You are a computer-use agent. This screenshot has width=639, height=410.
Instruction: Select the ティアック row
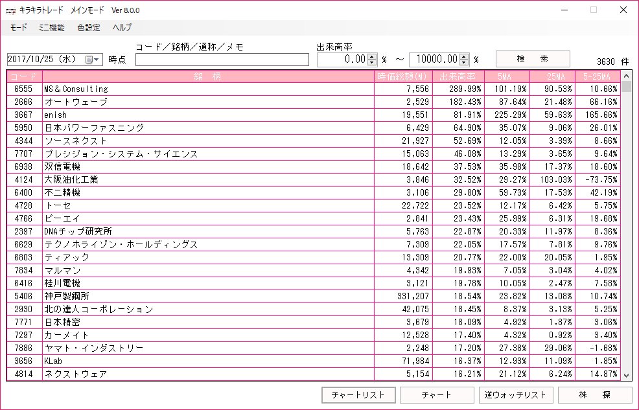pyautogui.click(x=314, y=257)
